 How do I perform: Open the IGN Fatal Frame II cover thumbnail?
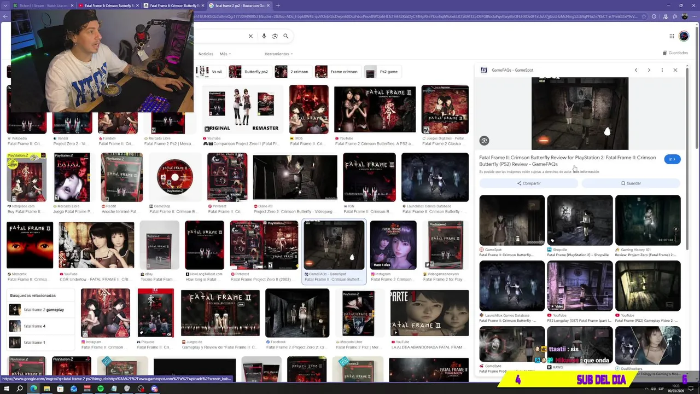pos(369,177)
